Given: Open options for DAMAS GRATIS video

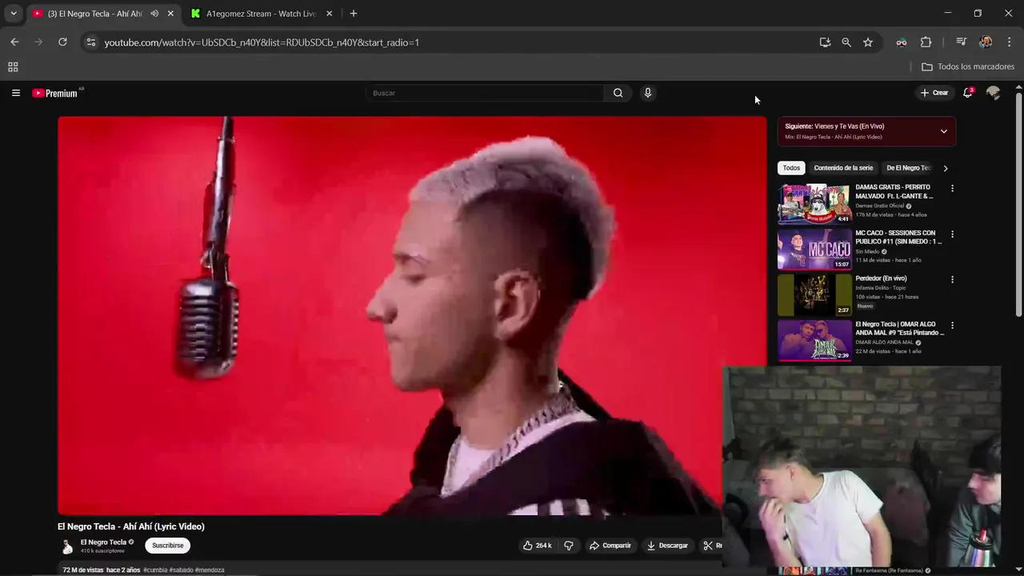Looking at the screenshot, I should 952,189.
